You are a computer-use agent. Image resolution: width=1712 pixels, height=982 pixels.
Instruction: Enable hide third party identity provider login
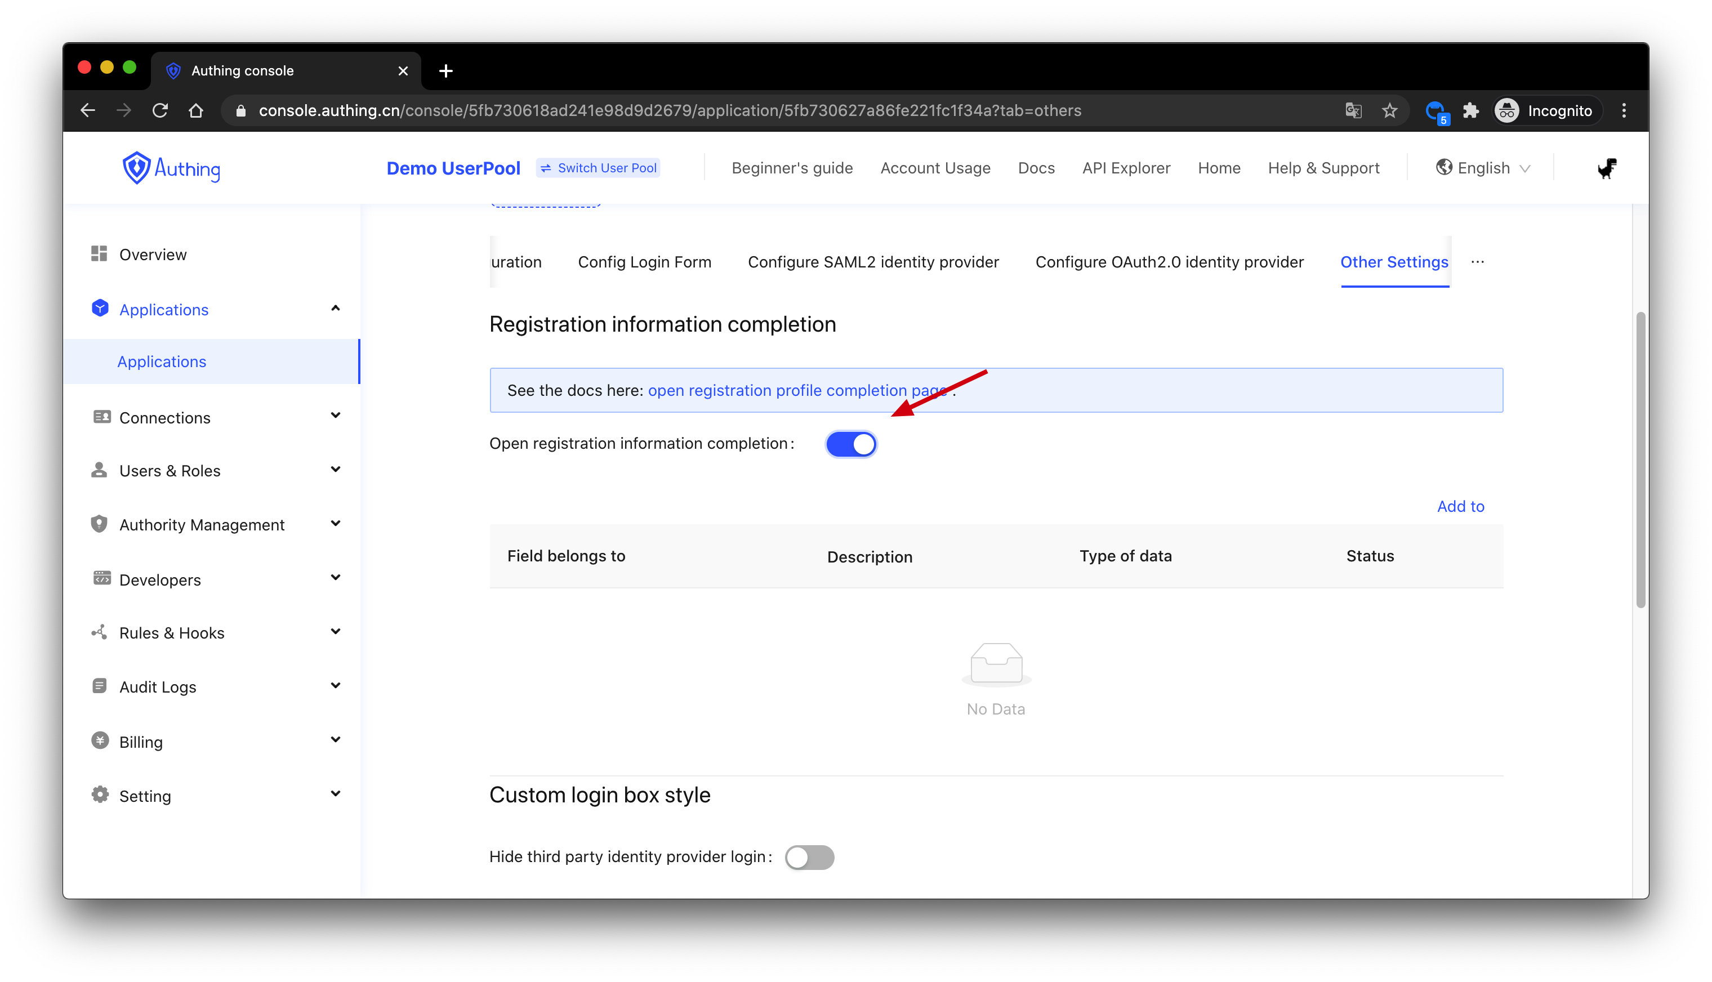click(x=809, y=857)
